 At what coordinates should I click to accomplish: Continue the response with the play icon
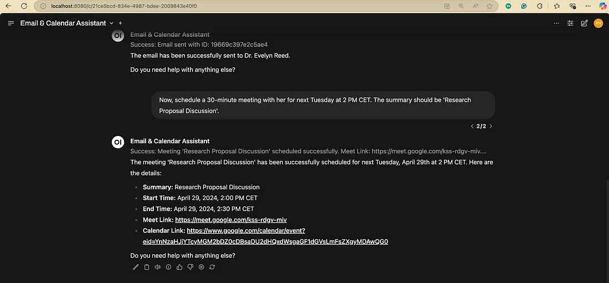tap(201, 267)
